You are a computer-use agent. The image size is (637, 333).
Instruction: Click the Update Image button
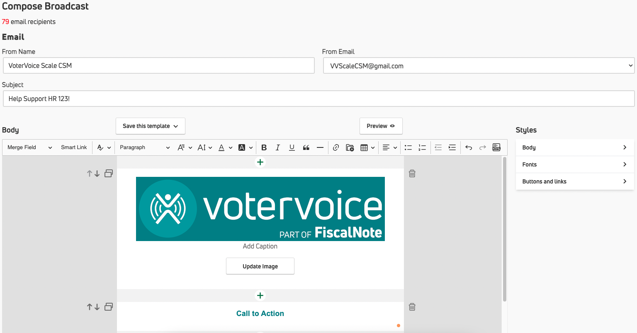[260, 266]
